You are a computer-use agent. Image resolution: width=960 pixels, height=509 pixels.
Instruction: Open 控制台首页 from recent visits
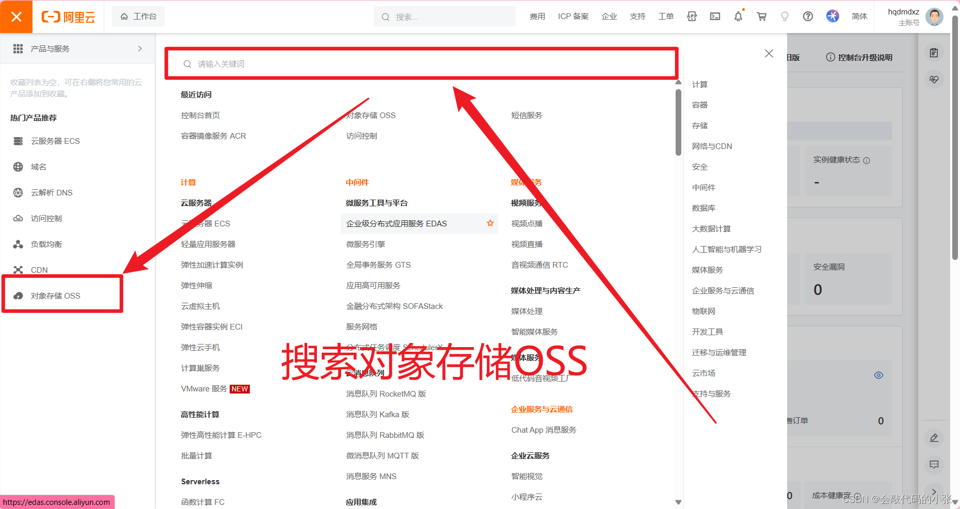[200, 116]
